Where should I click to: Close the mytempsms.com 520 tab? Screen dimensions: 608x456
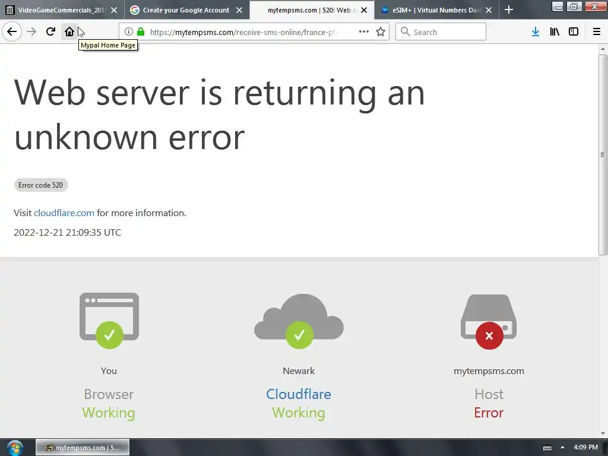[x=364, y=10]
